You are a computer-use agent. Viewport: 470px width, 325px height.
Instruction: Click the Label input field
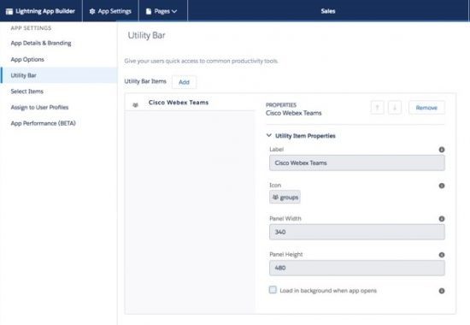pos(357,163)
